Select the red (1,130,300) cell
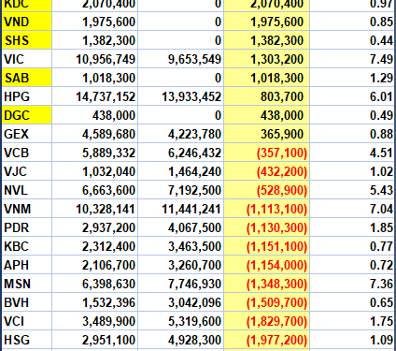The width and height of the screenshot is (396, 351). [267, 227]
